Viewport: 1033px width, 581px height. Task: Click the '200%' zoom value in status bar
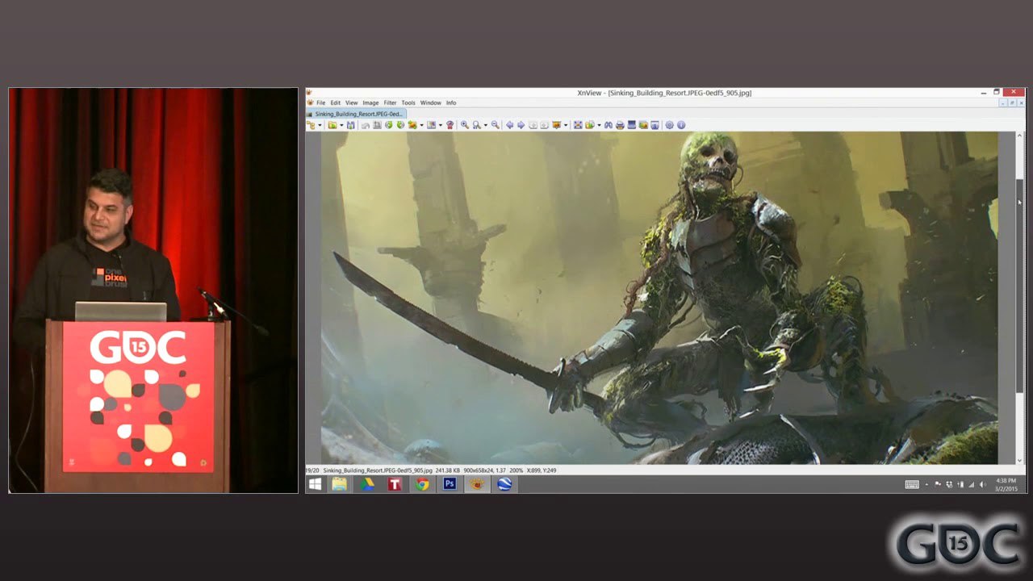(516, 470)
